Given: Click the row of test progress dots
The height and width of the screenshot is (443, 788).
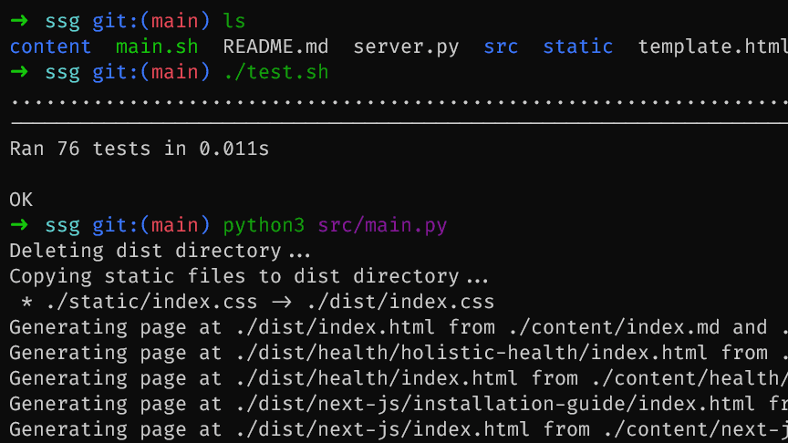Looking at the screenshot, I should (394, 99).
